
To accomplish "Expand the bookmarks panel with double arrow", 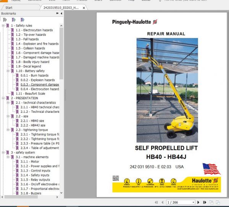I will tap(57, 13).
